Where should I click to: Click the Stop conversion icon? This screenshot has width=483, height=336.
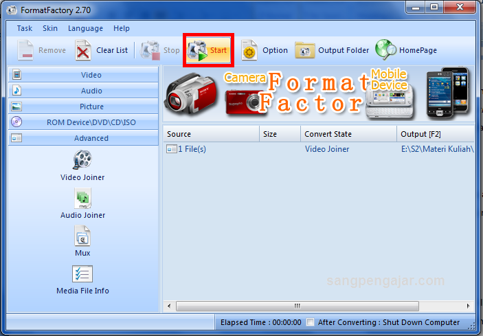150,50
